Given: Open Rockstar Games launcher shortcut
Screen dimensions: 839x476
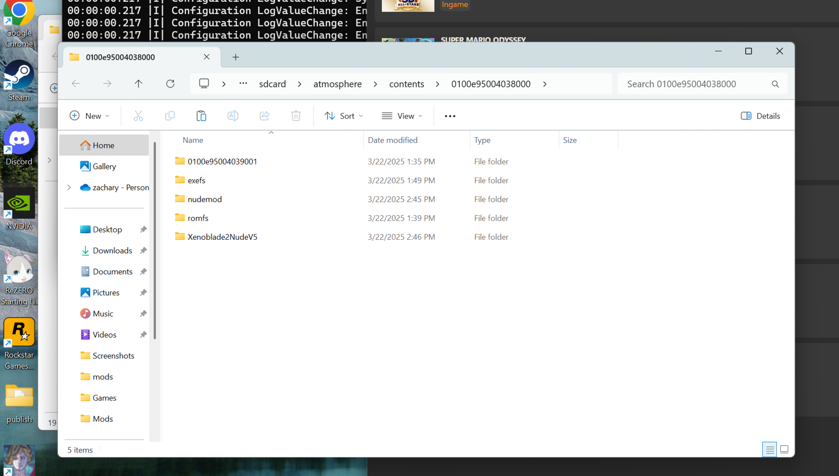Looking at the screenshot, I should pos(19,344).
